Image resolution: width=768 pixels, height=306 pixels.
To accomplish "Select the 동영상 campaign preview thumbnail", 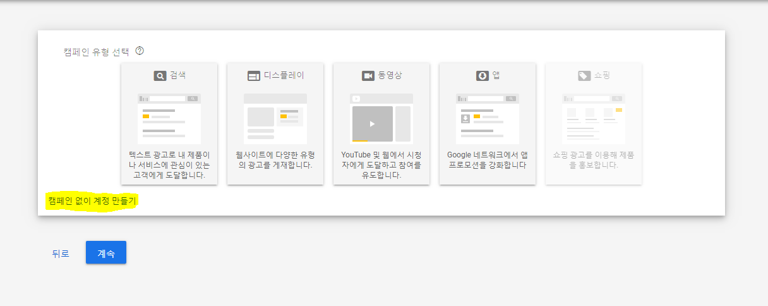I will pos(381,119).
